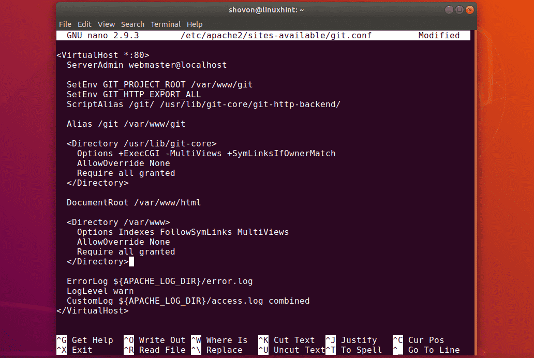Click the window title shovon@linuxhint

click(266, 10)
